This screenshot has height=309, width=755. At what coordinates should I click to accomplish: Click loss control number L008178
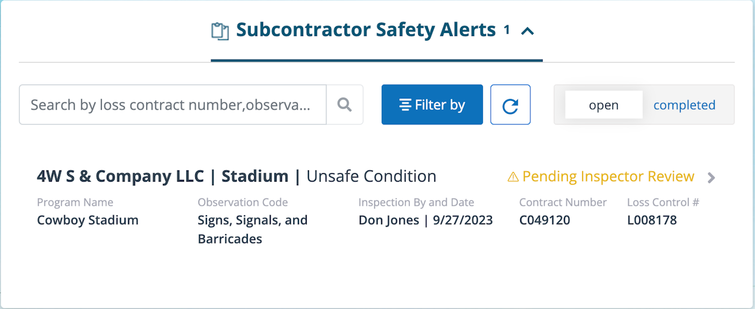click(652, 220)
